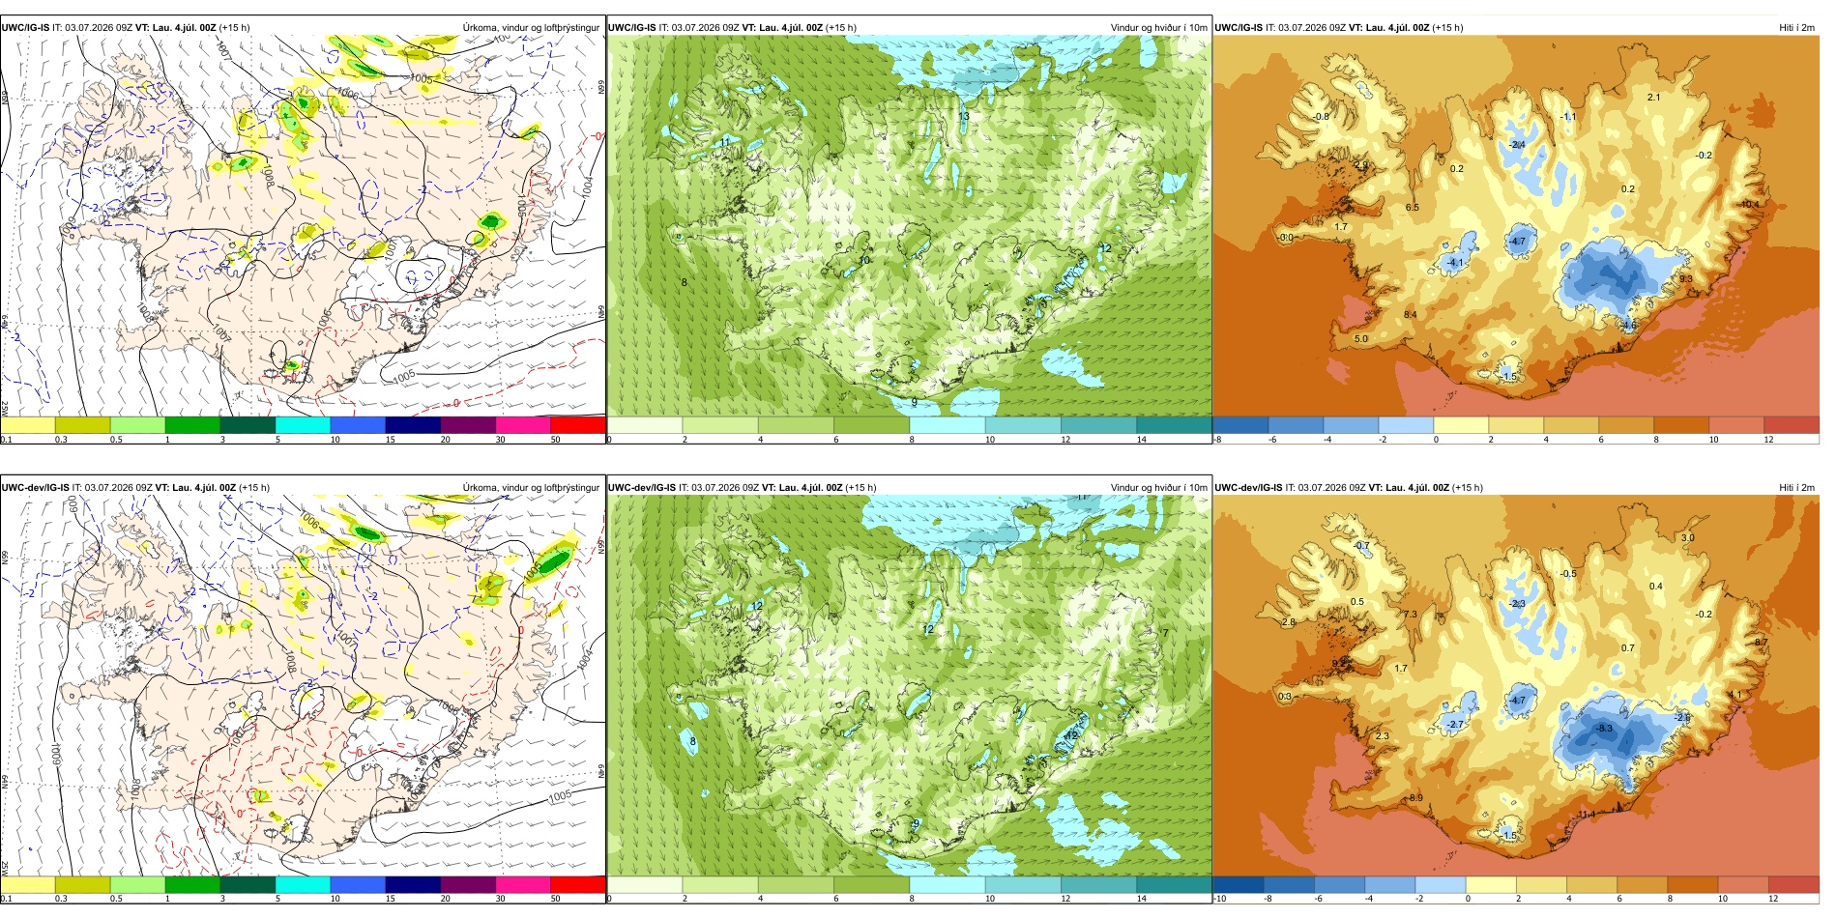
Task: Pick the yellow 0.1 swatch in top precipitation legend
Action: coord(28,424)
